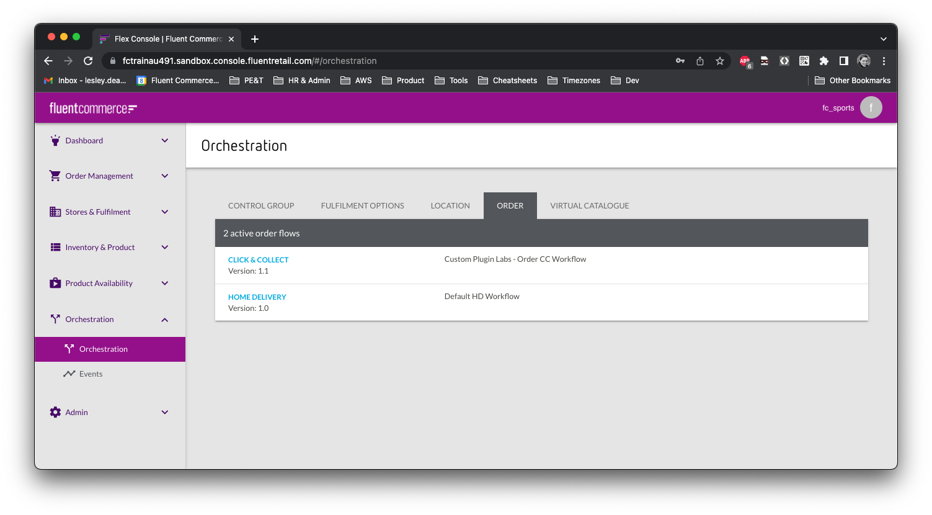Image resolution: width=932 pixels, height=515 pixels.
Task: Select the Order tab
Action: [510, 205]
